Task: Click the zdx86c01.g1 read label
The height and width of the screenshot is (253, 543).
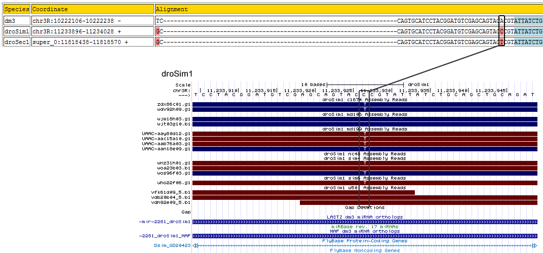Action: [173, 104]
